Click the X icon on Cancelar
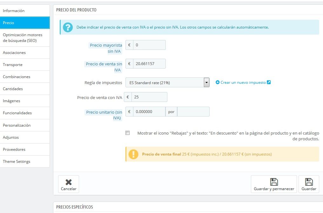 (69, 182)
